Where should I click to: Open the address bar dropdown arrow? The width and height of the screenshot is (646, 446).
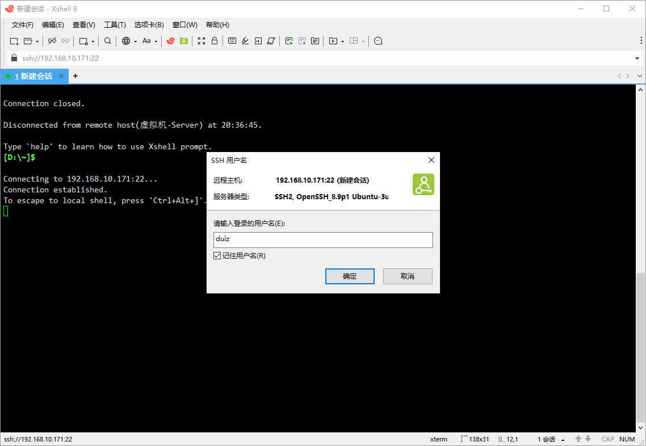click(x=638, y=58)
